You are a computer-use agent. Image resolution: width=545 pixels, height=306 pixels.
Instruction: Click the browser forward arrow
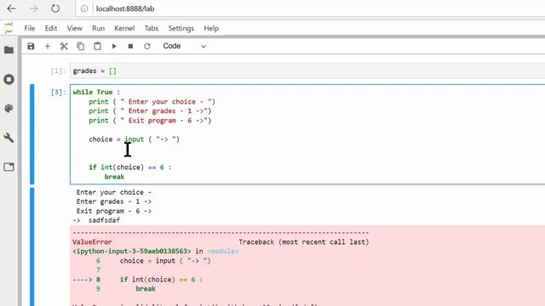(33, 8)
